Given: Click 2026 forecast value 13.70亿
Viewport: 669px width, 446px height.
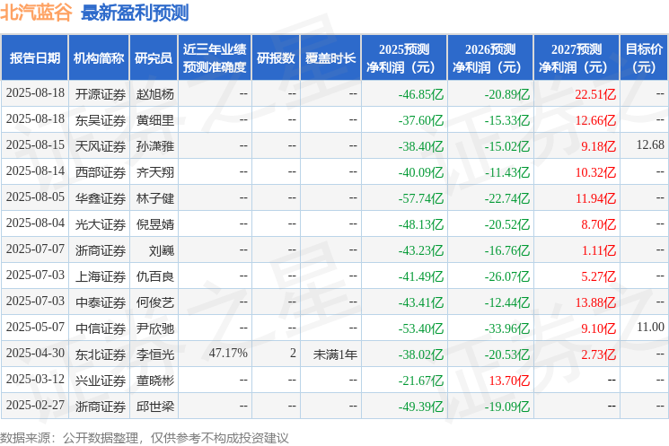Looking at the screenshot, I should (x=509, y=380).
